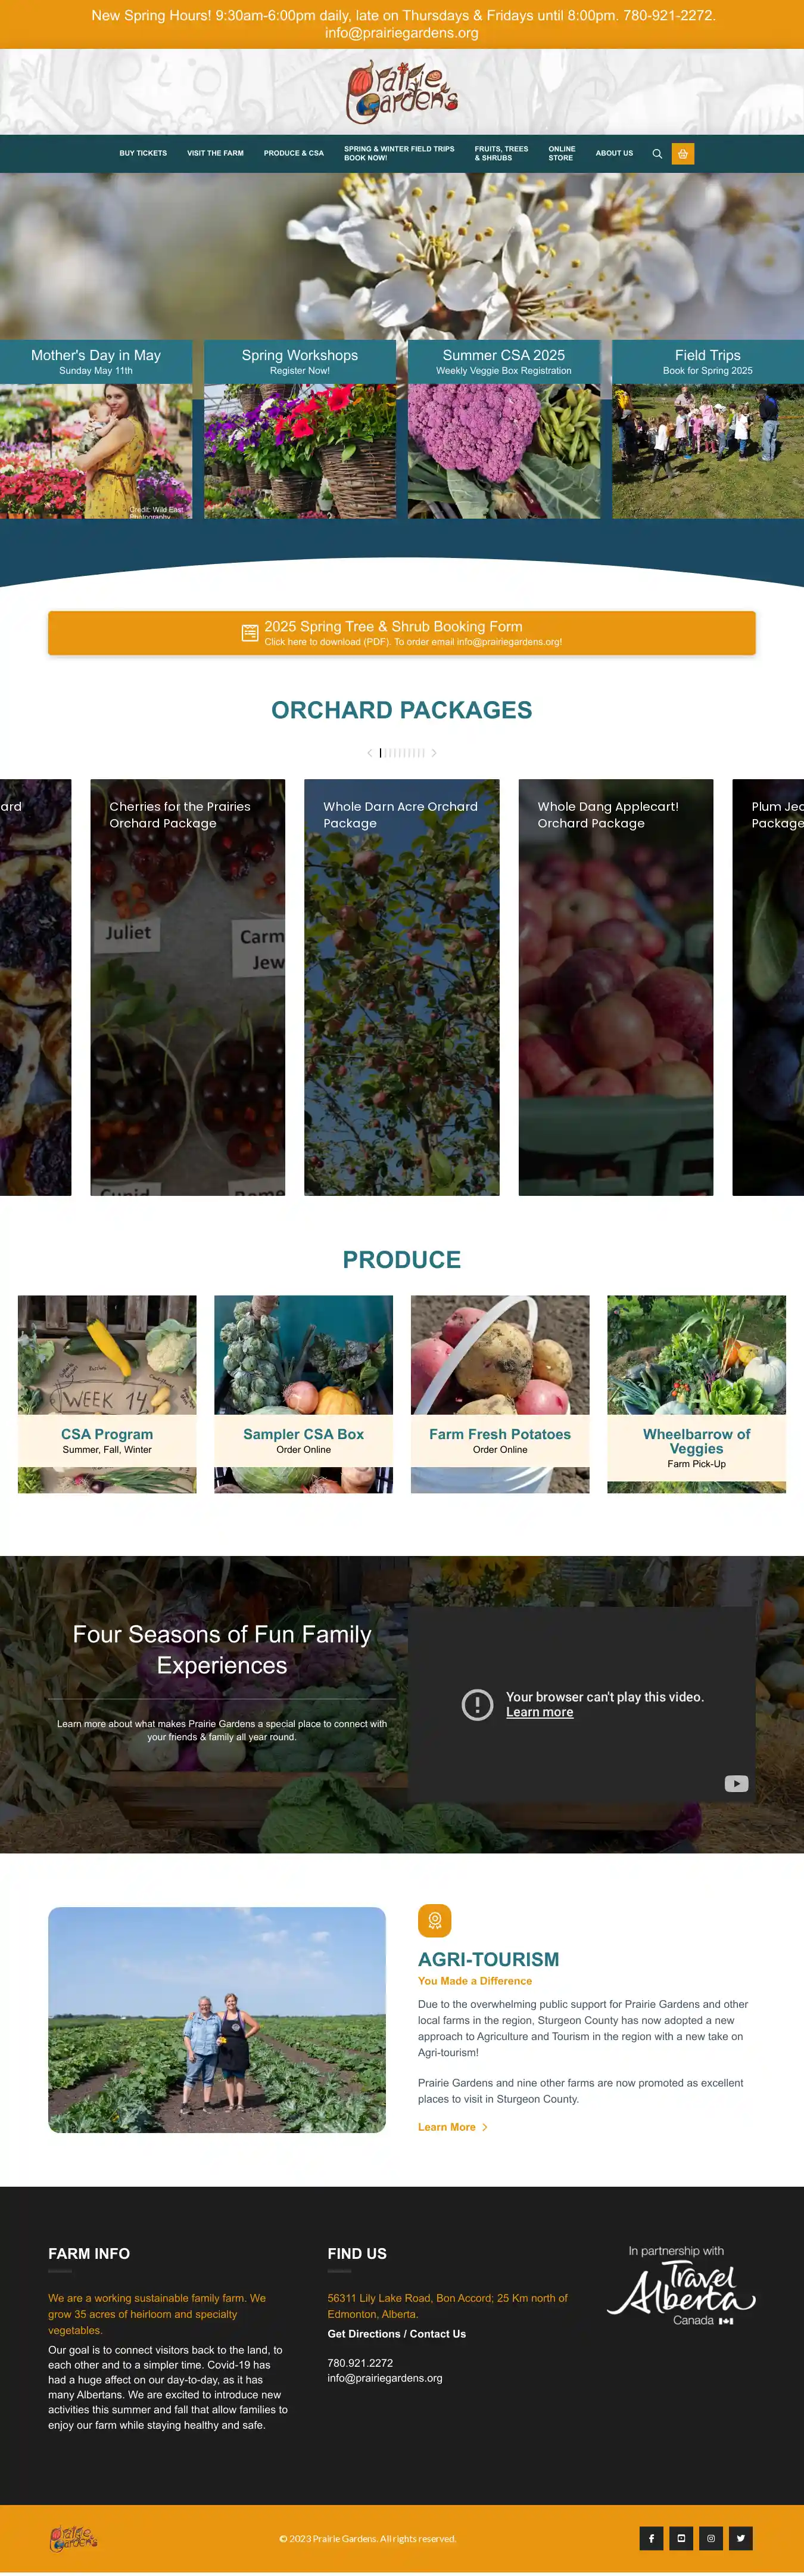This screenshot has height=2576, width=804.
Task: Open the Instagram profile icon
Action: [711, 2538]
